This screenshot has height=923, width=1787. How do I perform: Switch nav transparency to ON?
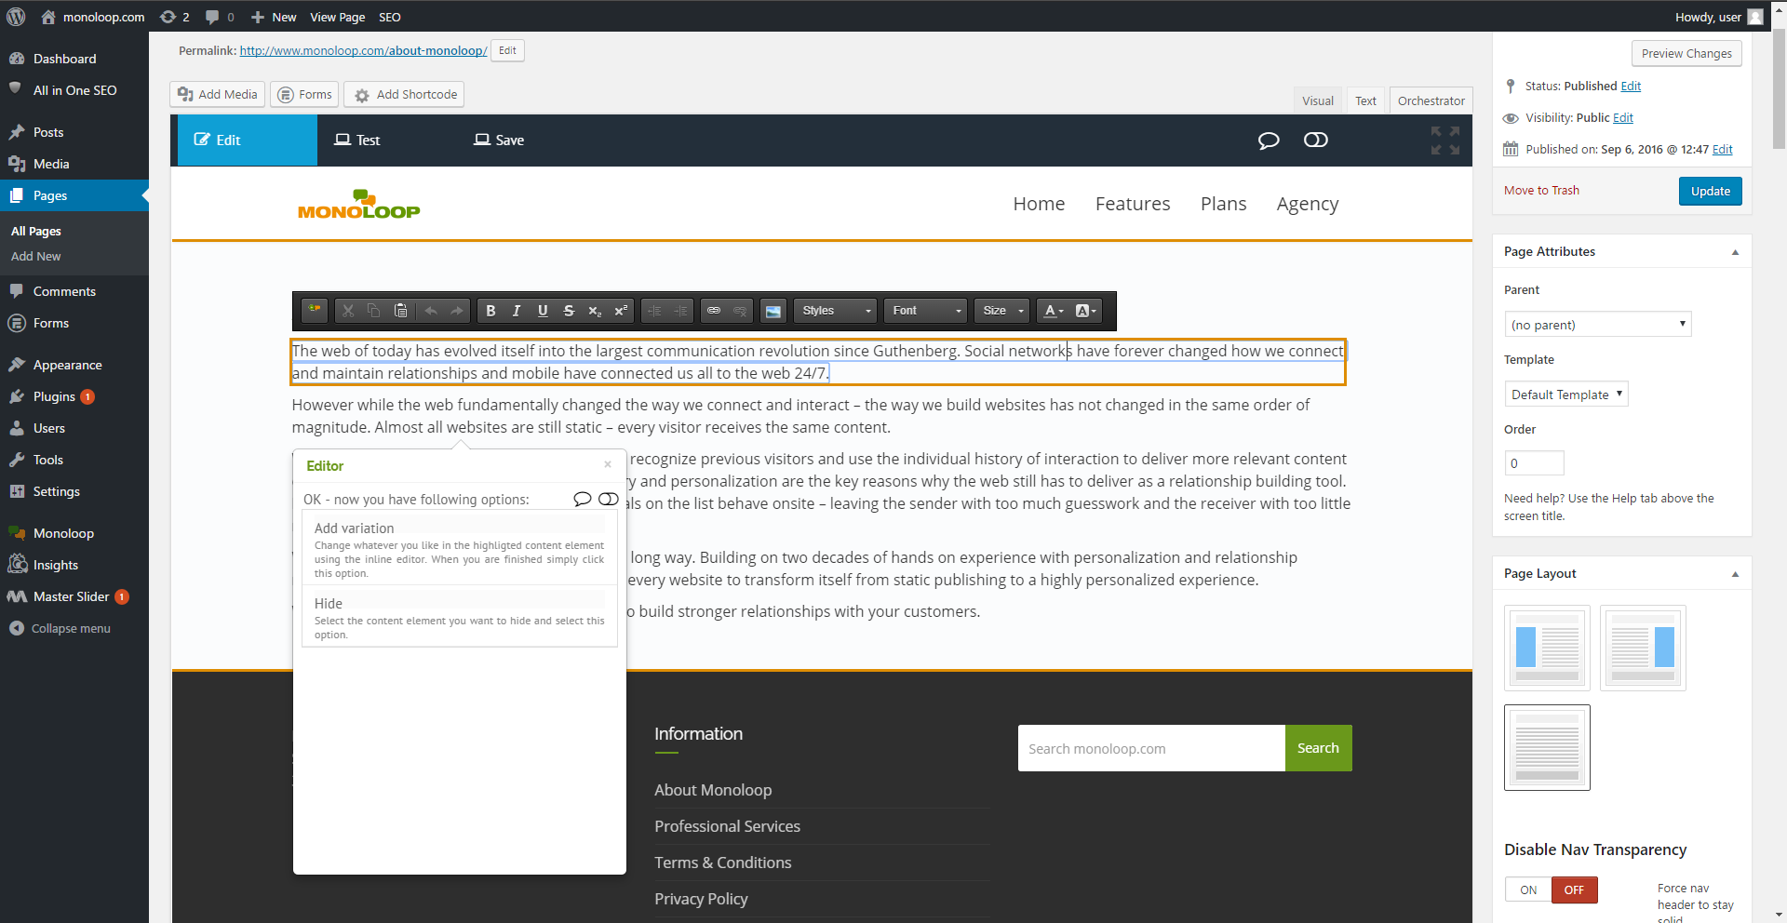click(1528, 890)
